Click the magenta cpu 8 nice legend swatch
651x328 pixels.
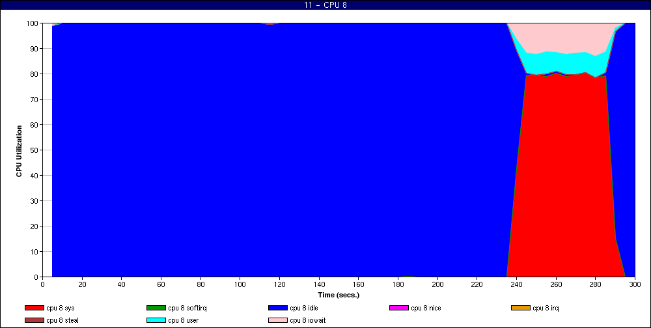tap(399, 308)
